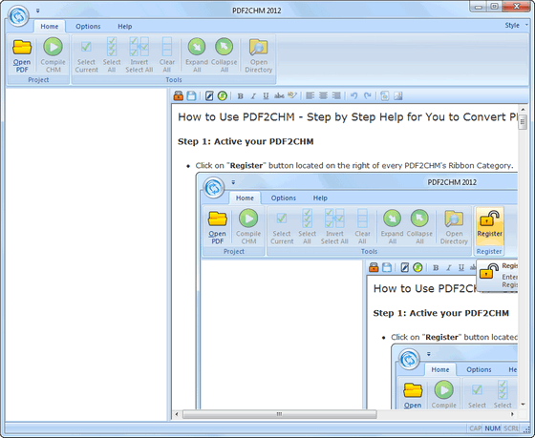Screen dimensions: 535x438
Task: Click the NUM indicator in status bar
Action: tap(492, 428)
